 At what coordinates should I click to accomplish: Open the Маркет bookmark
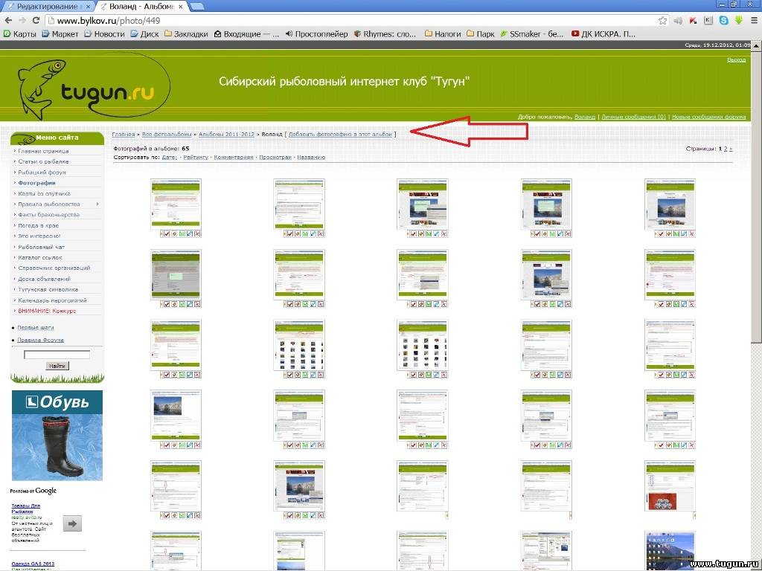60,34
